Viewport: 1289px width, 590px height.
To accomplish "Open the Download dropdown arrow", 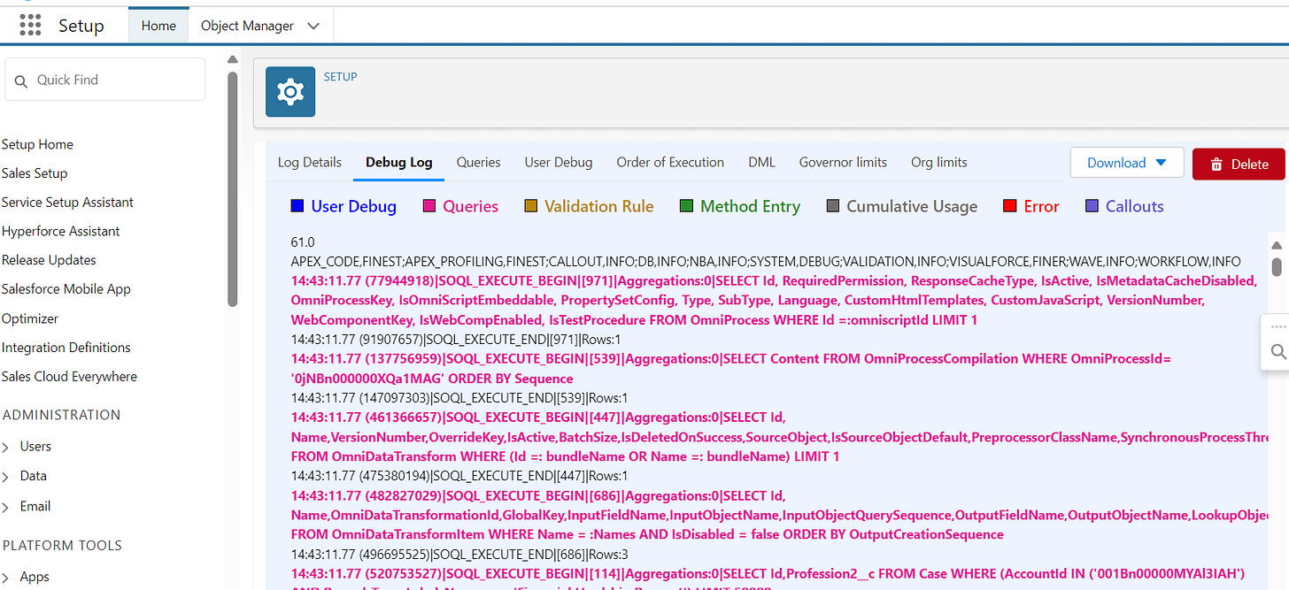I will tap(1162, 163).
